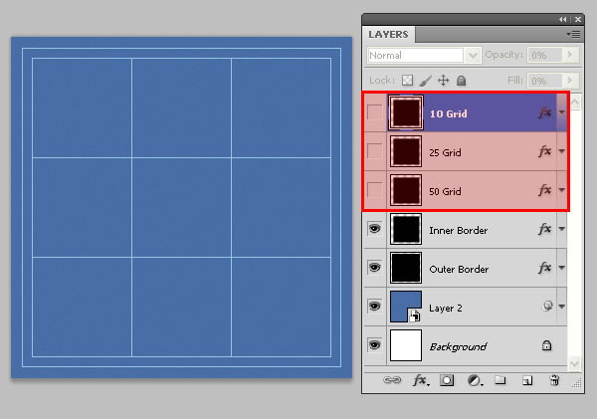Show the 10 Grid layer visibility
The height and width of the screenshot is (419, 597).
[375, 112]
